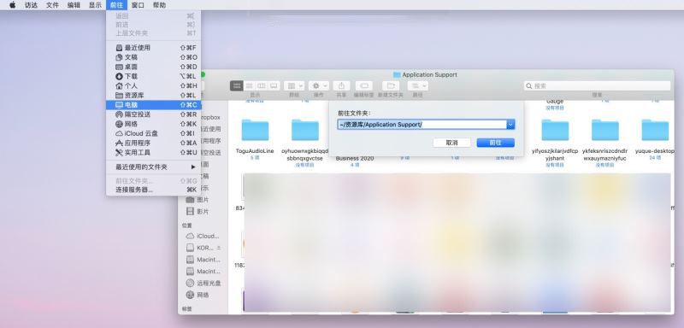This screenshot has height=328, width=684.
Task: Click the 前往文件夹 path field
Action: click(422, 125)
